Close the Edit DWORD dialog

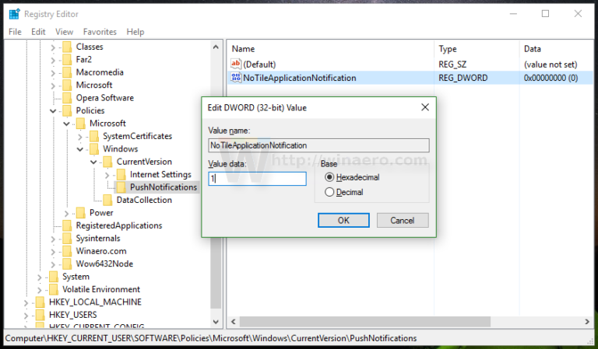pyautogui.click(x=424, y=106)
